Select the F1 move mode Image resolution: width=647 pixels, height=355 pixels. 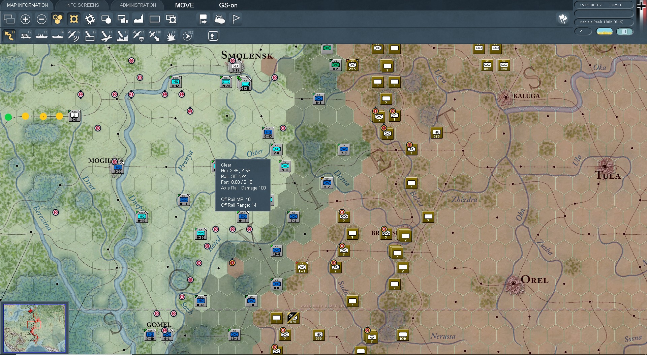[9, 36]
